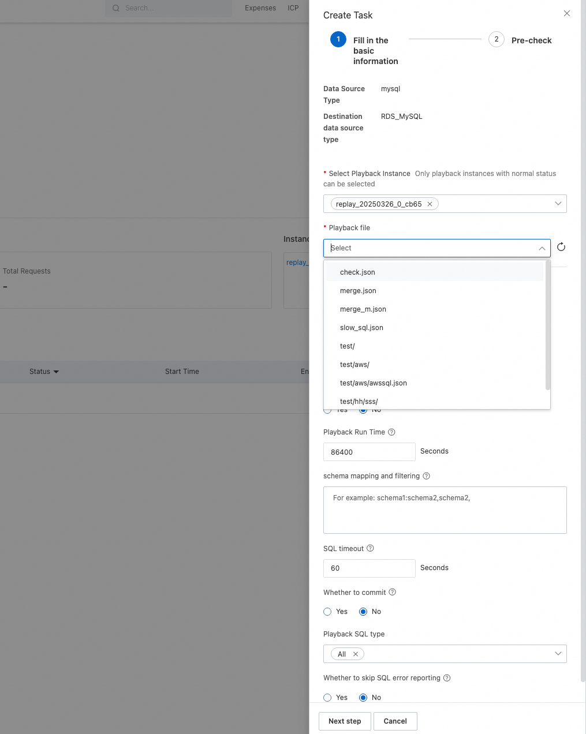Viewport: 586px width, 734px height.
Task: Click the Pre-check step label
Action: click(532, 40)
